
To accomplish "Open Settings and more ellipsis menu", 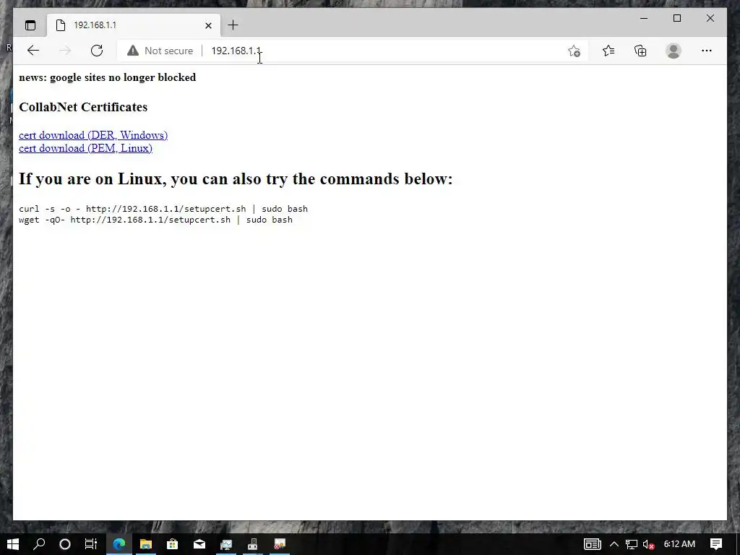I will coord(707,51).
